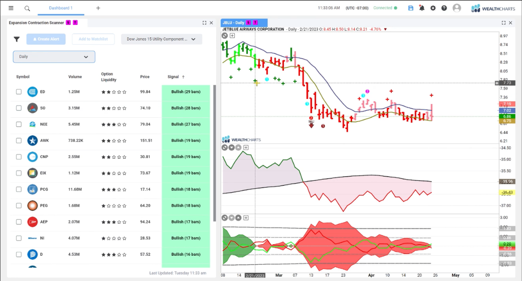
Task: Check the AEP row checkbox
Action: tap(19, 222)
